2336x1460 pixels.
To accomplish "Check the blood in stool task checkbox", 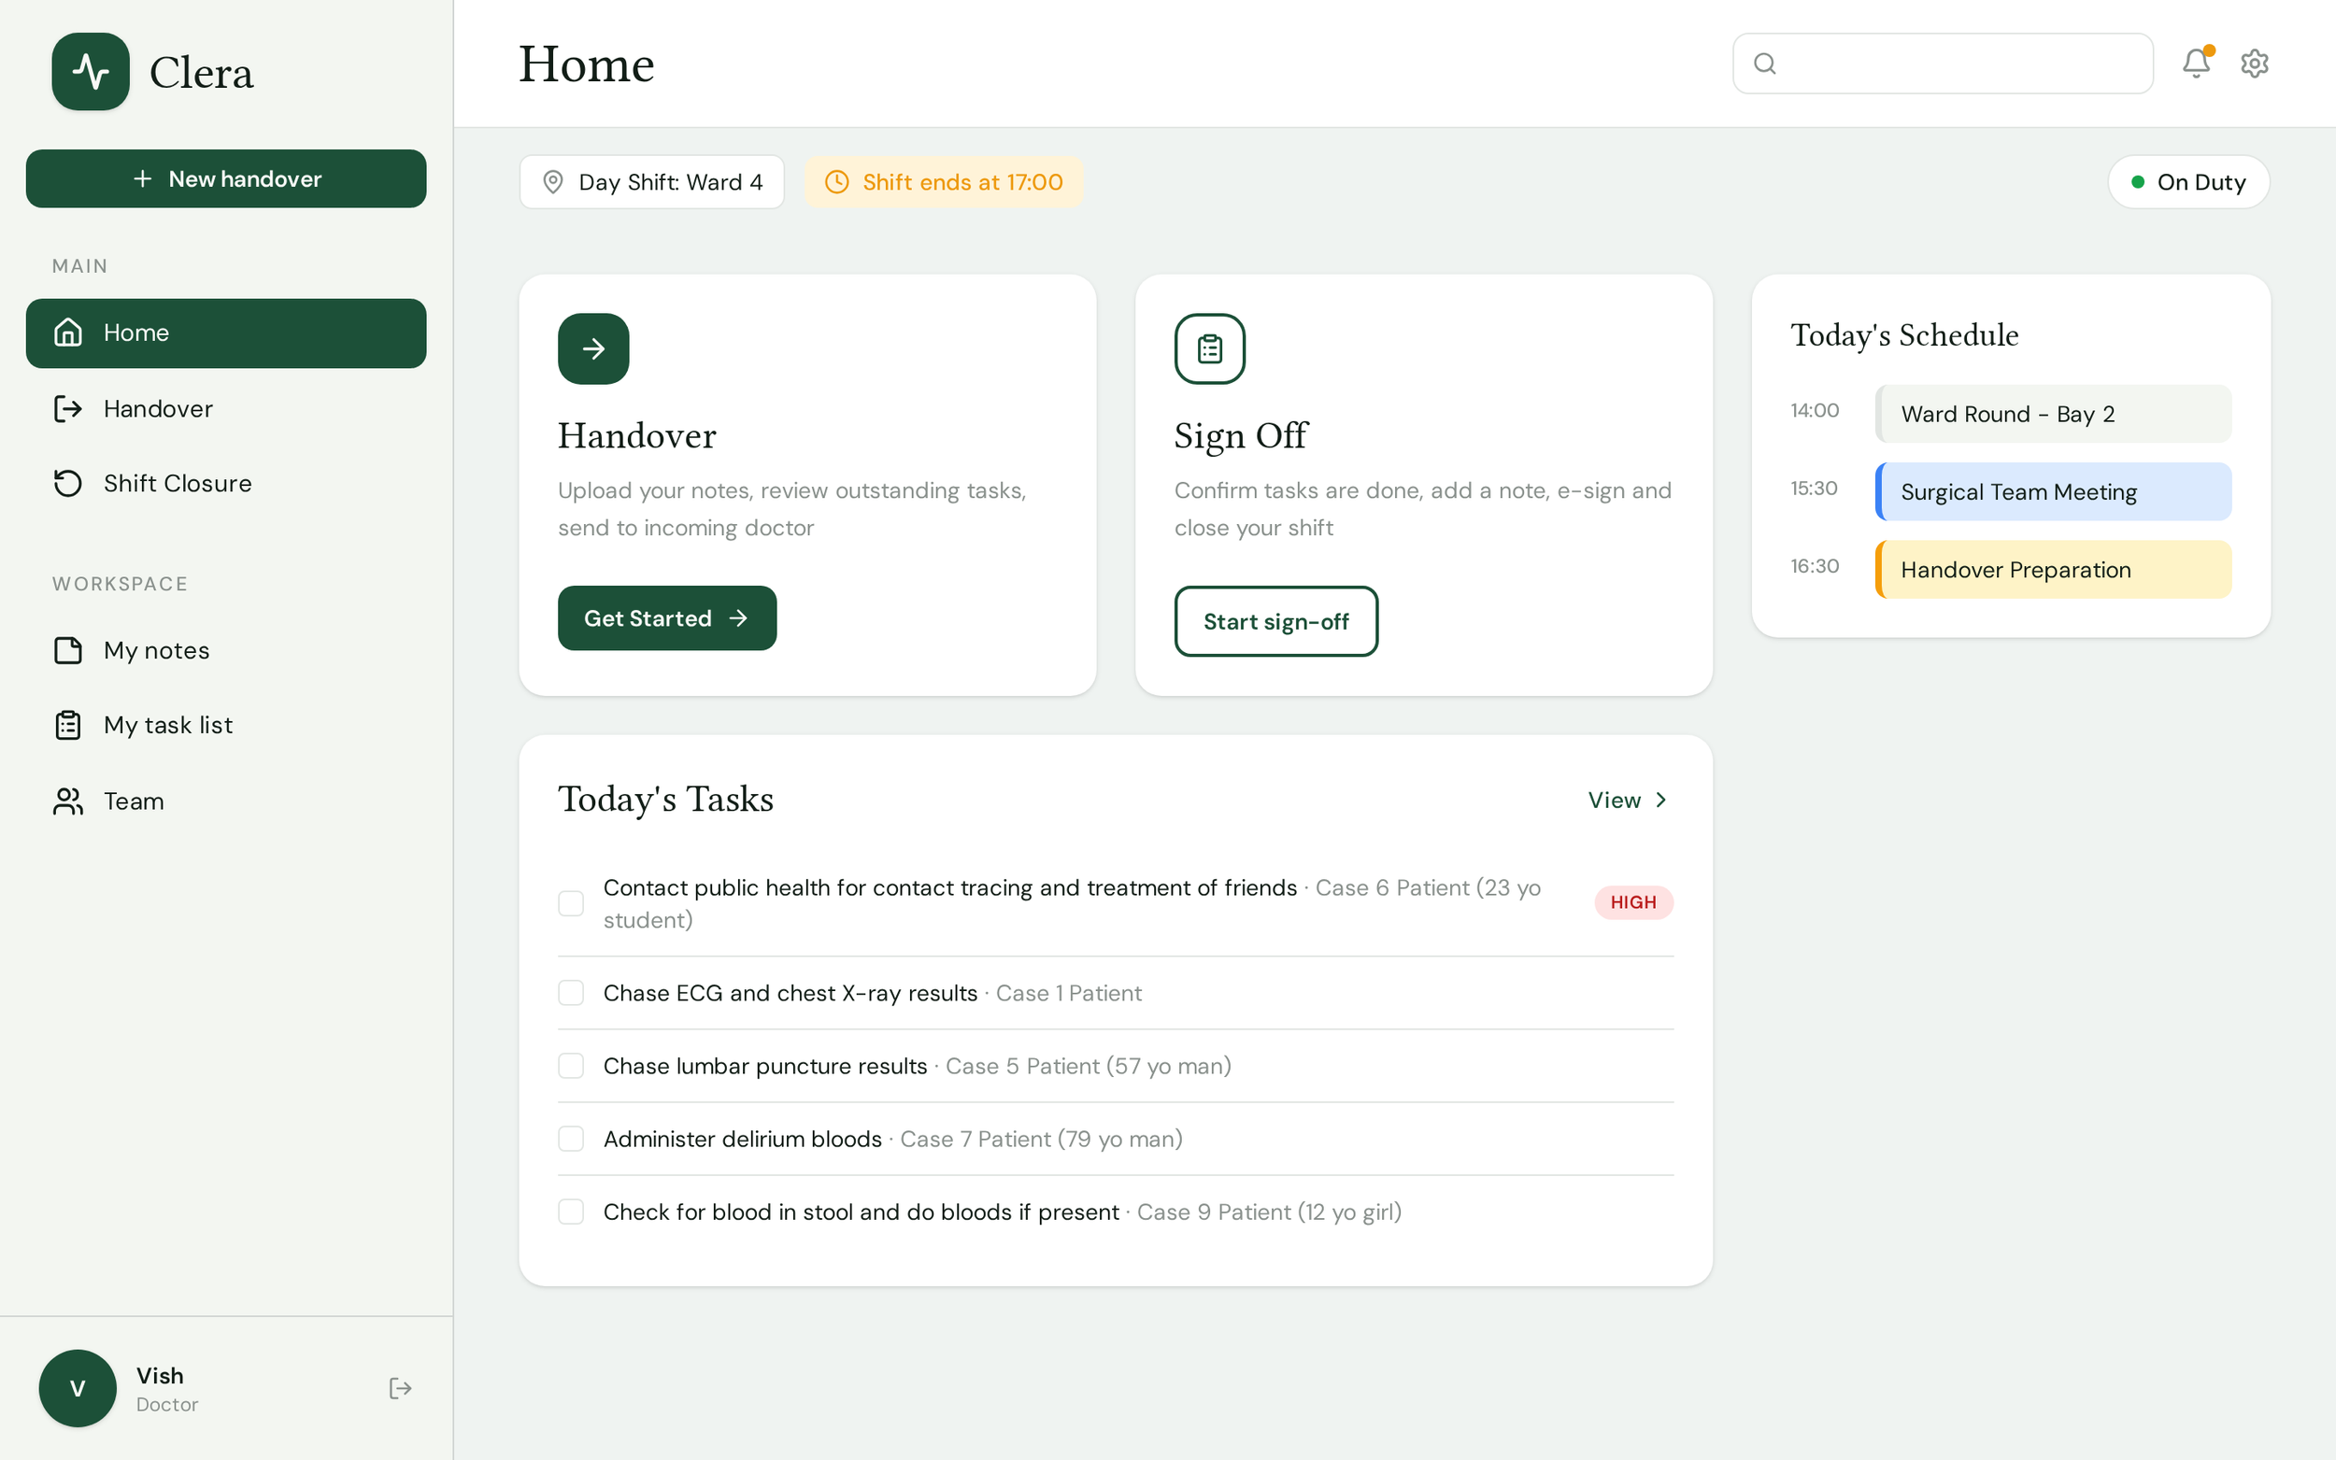I will (571, 1212).
